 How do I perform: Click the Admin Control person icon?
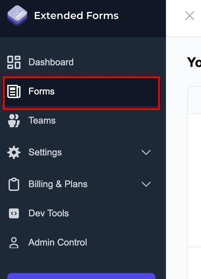coord(14,242)
